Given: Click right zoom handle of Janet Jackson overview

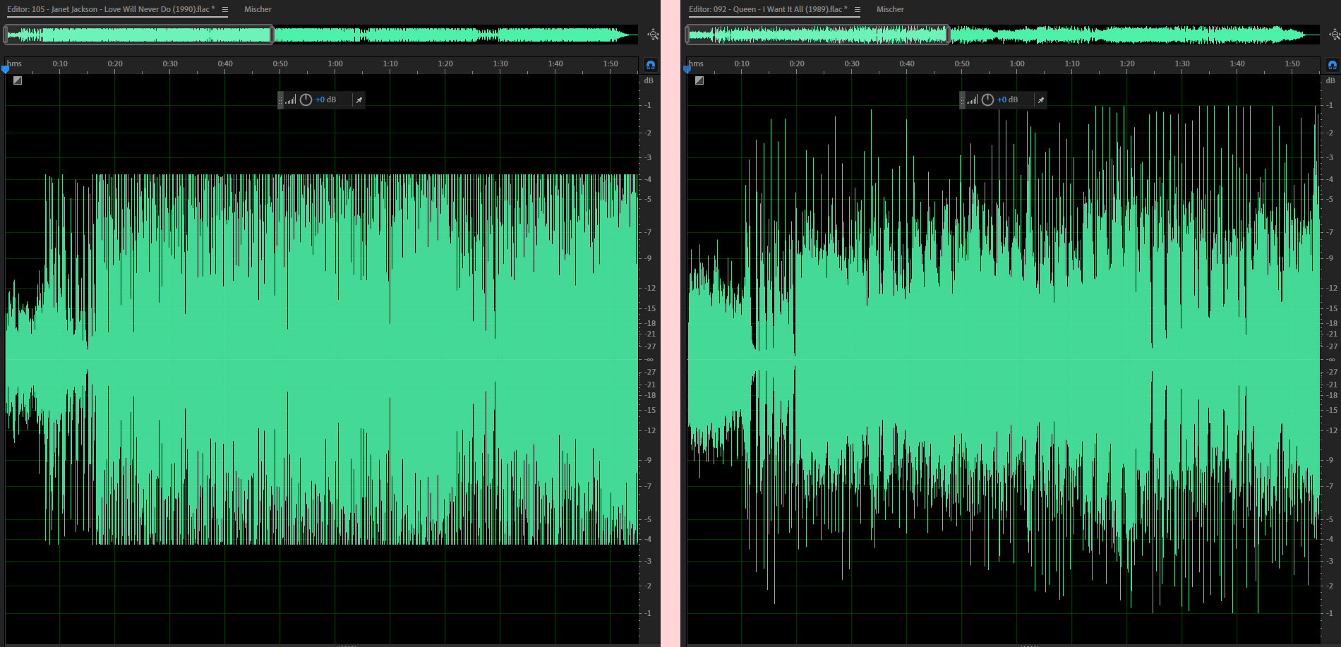Looking at the screenshot, I should point(272,35).
